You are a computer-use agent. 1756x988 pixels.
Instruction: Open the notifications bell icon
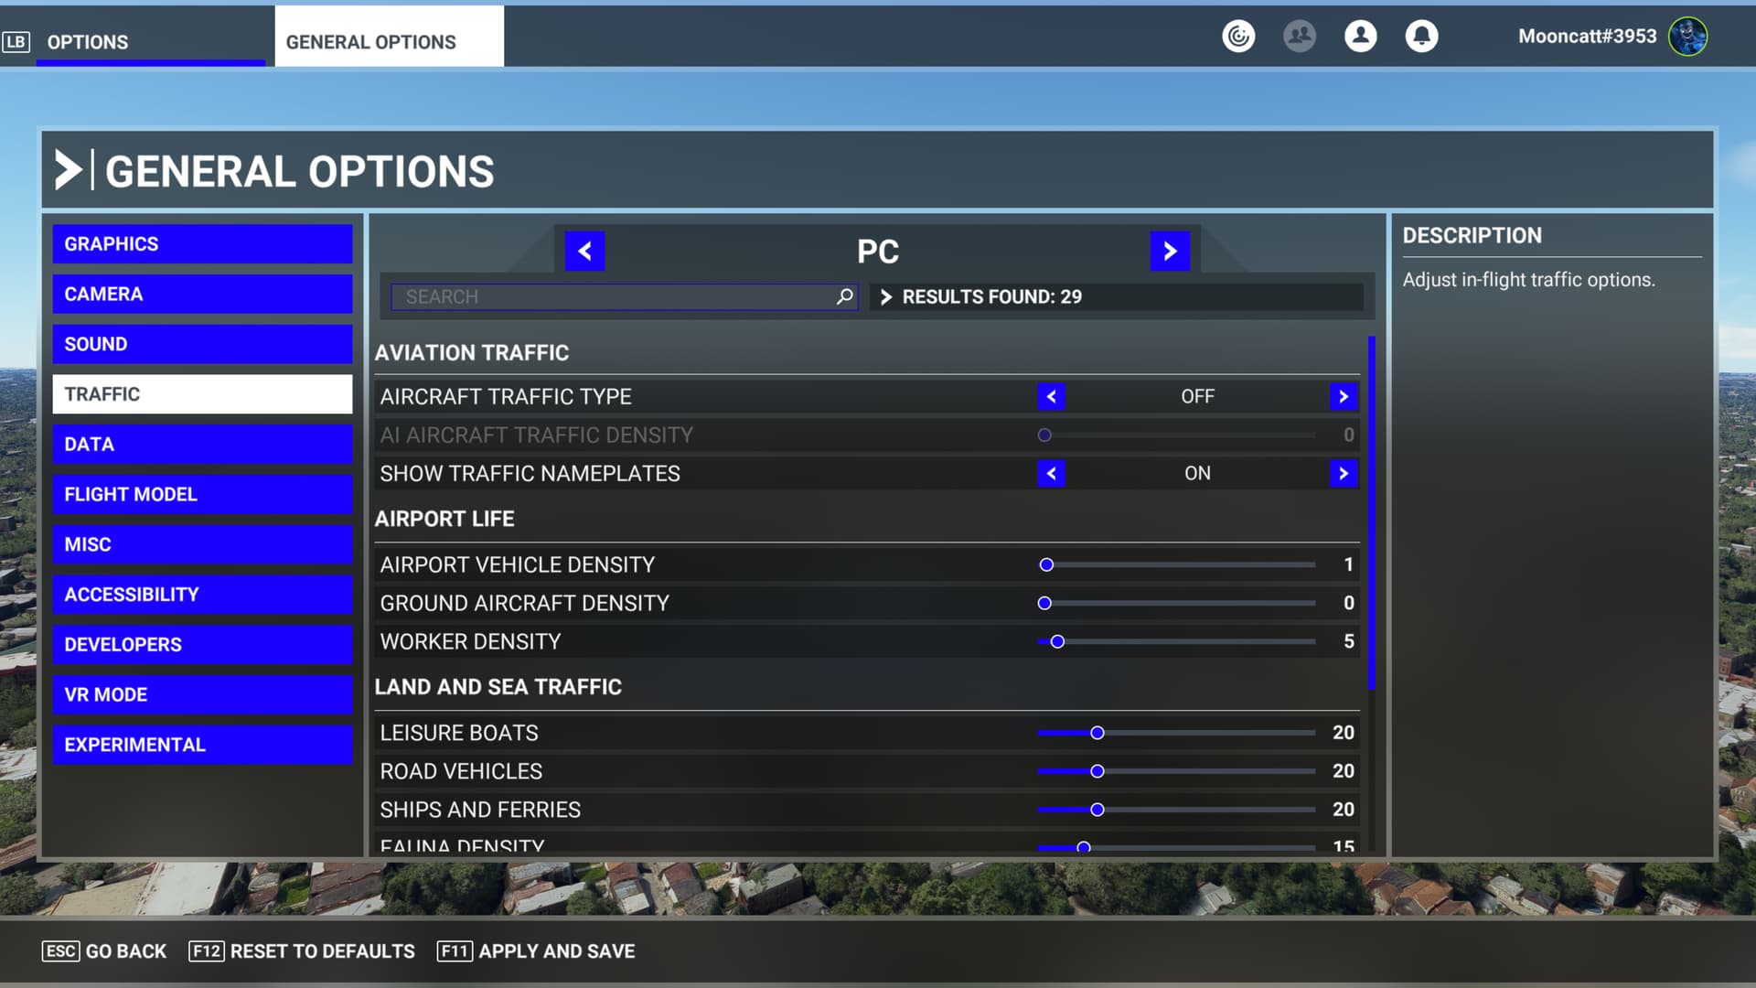tap(1421, 37)
